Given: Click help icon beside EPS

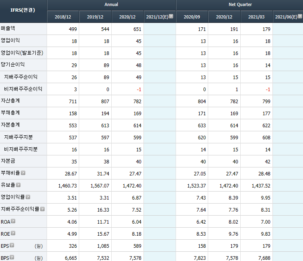Looking at the screenshot, I should [x=12, y=245].
